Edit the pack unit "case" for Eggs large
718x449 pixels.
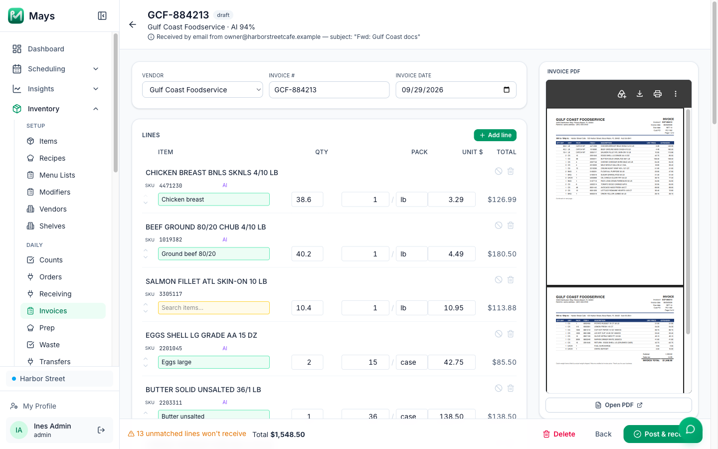411,362
